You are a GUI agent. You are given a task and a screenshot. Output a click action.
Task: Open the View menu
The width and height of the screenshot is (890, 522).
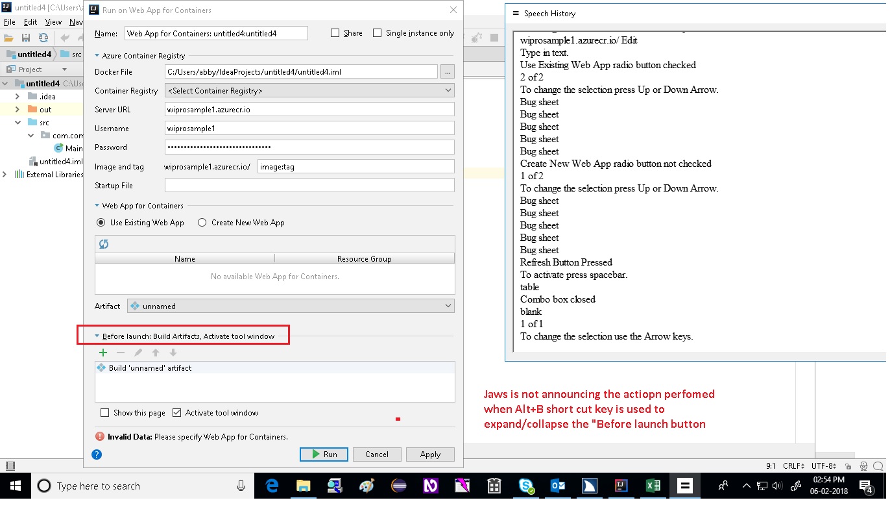click(x=53, y=21)
